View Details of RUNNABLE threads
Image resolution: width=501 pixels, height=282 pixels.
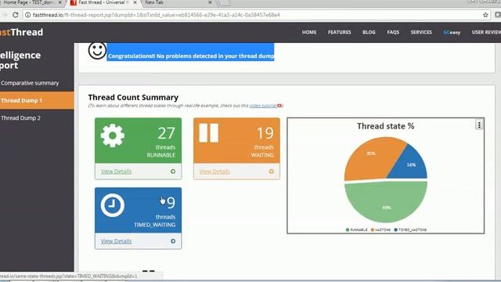(116, 172)
